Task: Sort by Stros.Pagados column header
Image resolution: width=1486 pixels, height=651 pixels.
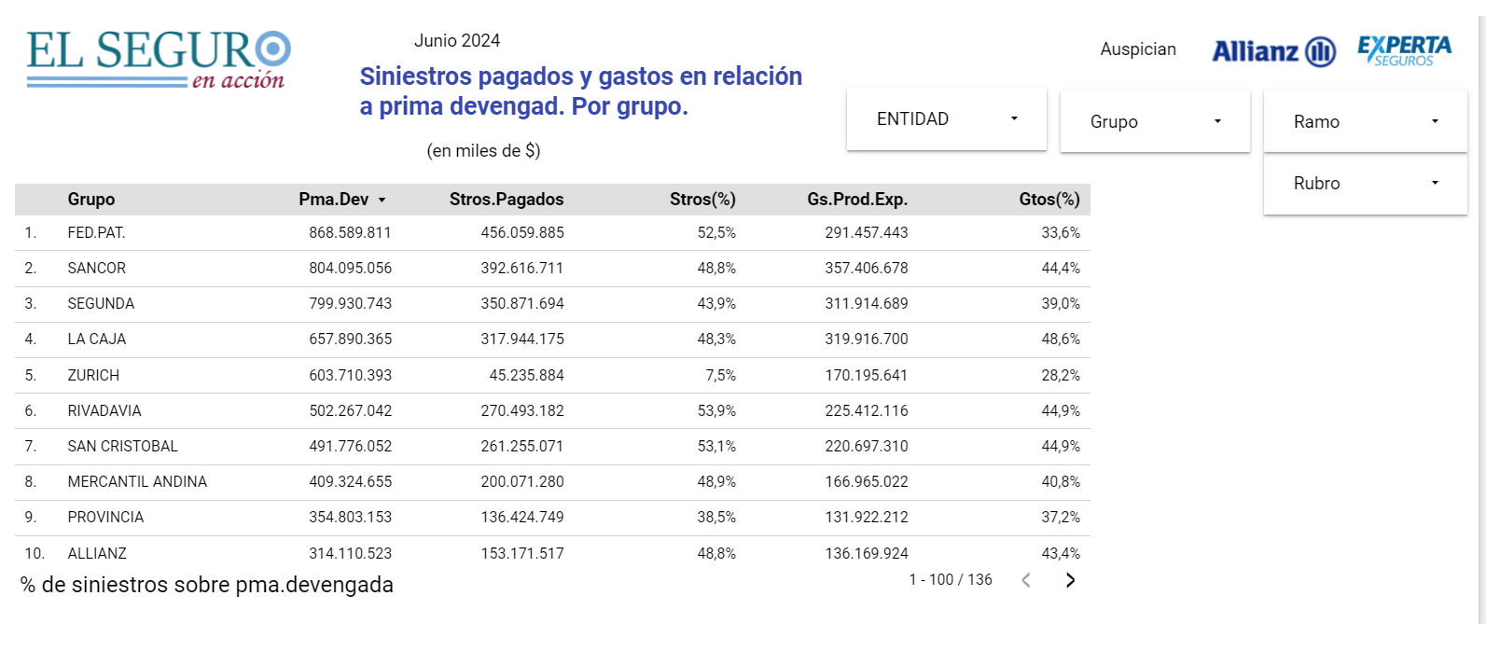Action: pyautogui.click(x=506, y=200)
